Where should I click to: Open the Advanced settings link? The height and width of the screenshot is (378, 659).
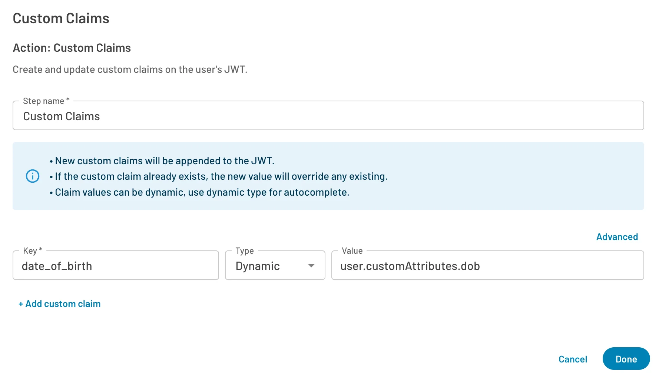pos(617,237)
